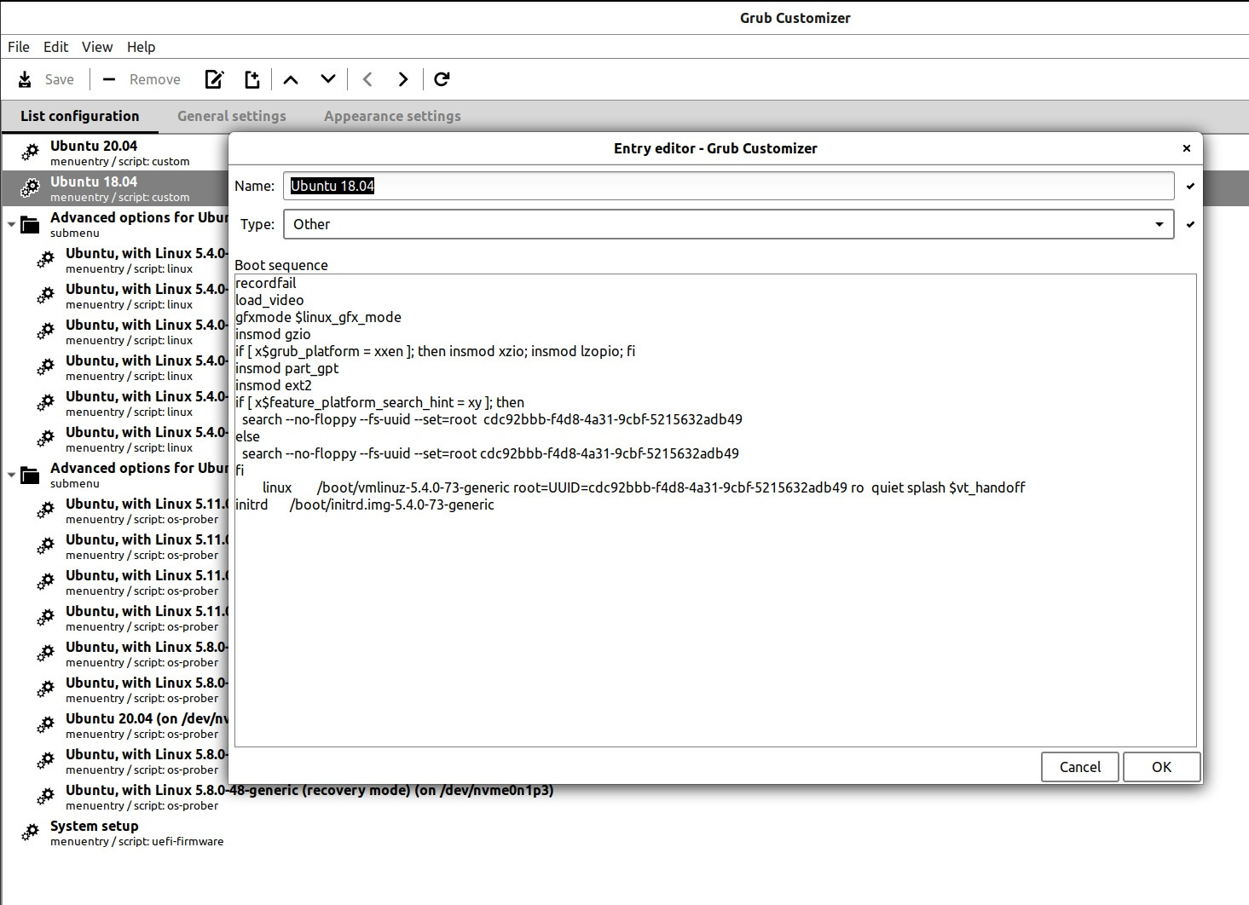Click the 'insmod gzio' line

pos(273,334)
